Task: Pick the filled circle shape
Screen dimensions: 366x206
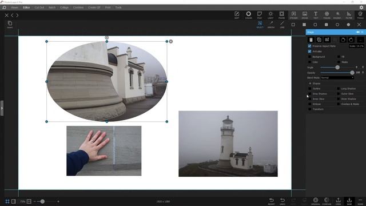Action: 348,25
